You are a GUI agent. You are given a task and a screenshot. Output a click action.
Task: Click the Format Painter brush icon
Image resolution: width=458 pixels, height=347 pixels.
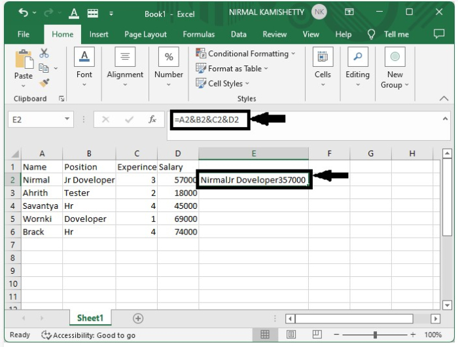click(44, 83)
